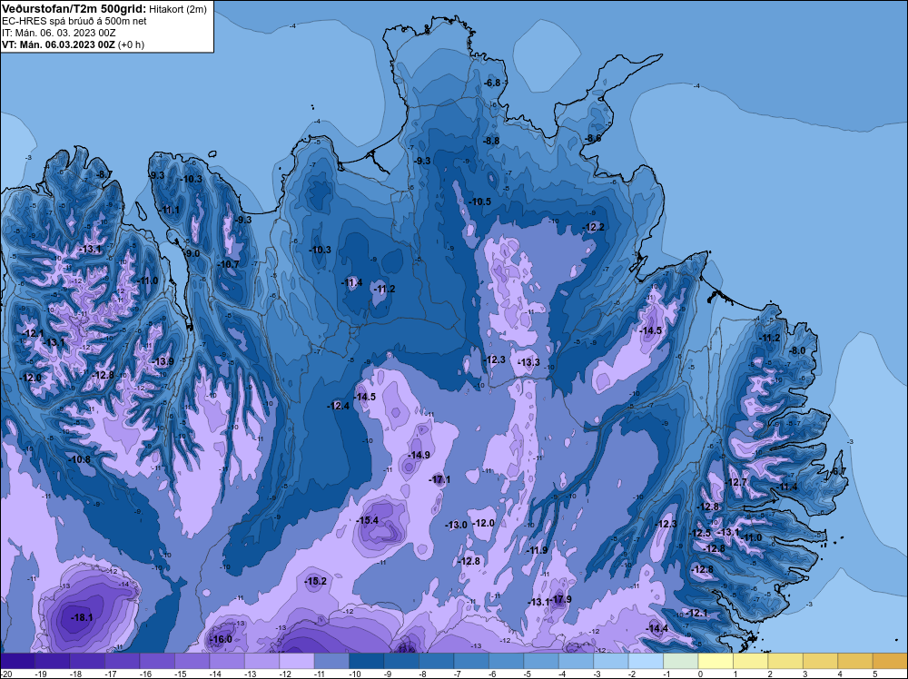Click the -12.5 temperature label

tap(700, 533)
